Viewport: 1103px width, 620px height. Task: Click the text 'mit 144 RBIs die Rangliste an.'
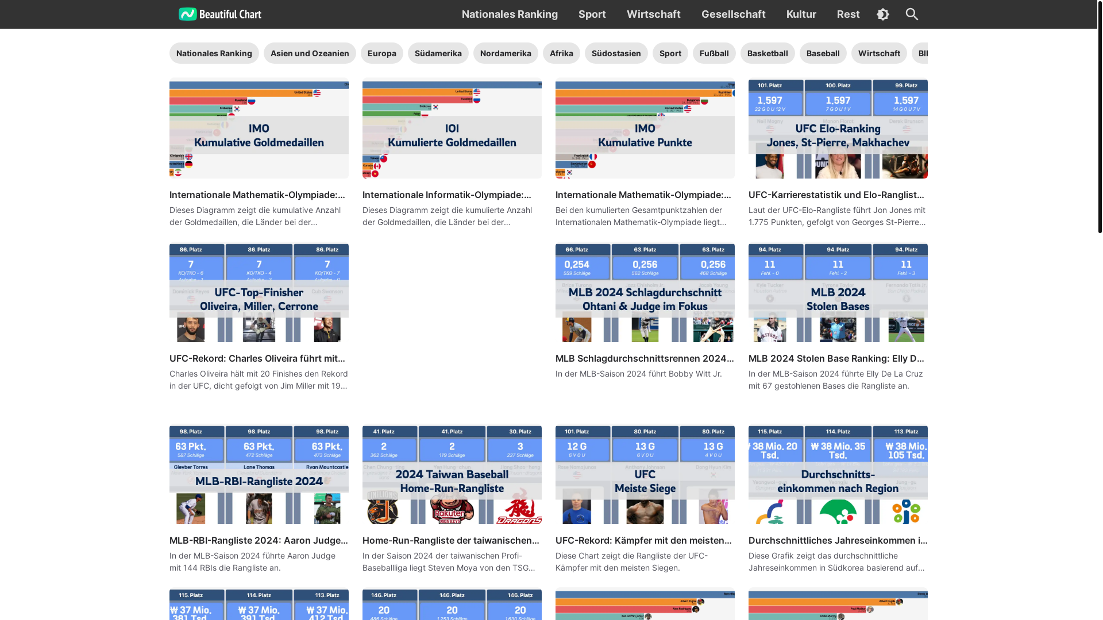coord(225,568)
